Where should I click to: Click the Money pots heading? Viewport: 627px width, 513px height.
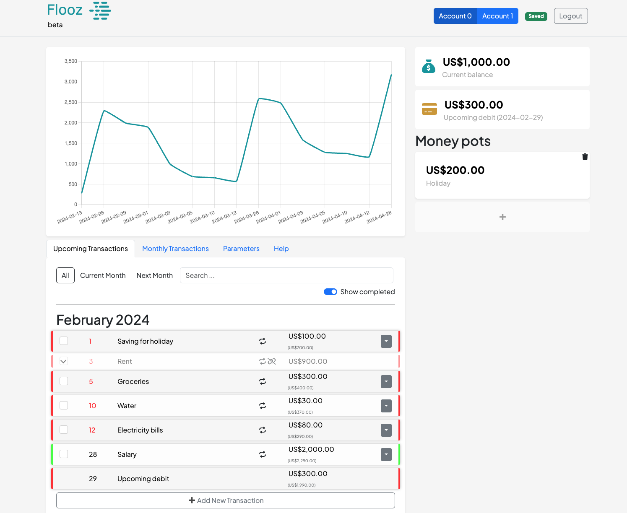pos(453,141)
